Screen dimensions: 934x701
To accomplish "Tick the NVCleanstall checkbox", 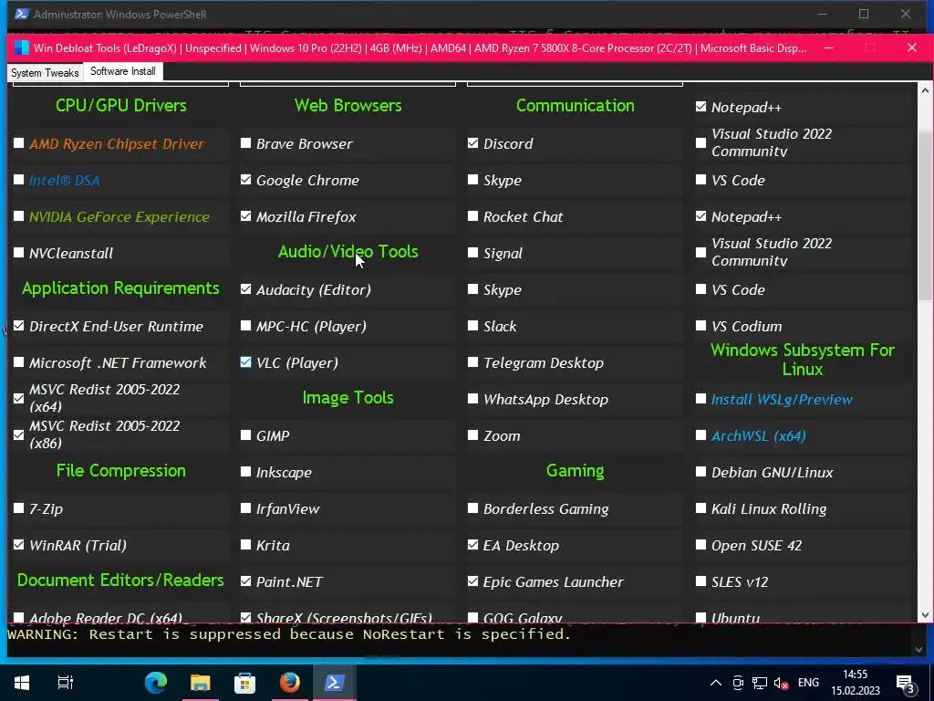I will point(18,253).
